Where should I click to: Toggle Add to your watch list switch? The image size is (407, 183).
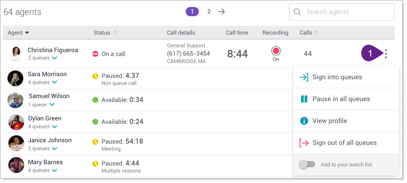tap(307, 164)
